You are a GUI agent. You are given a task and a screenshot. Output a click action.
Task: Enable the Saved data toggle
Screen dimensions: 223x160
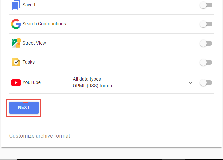coord(206,5)
